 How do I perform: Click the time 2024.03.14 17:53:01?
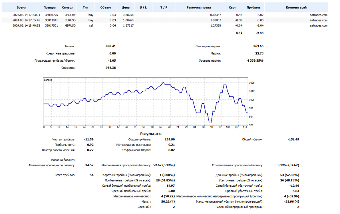[26, 15]
